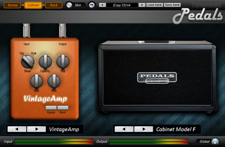
Task: Click the Capacity knob
Action: (x=45, y=61)
